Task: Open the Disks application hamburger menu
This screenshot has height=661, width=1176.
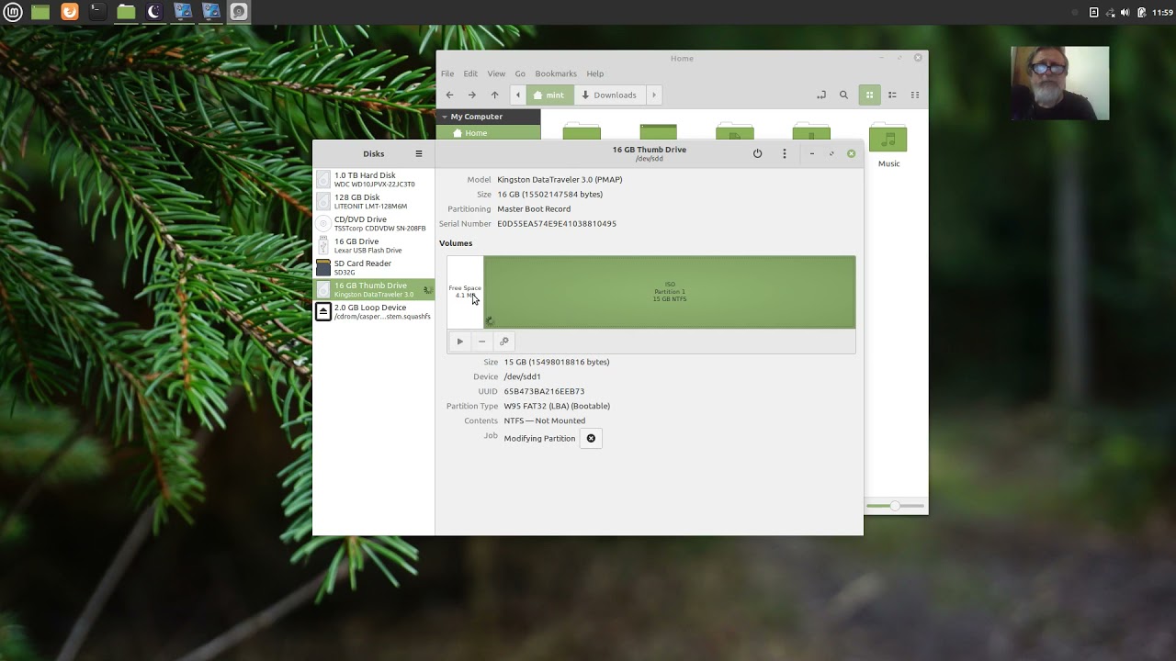Action: click(x=419, y=154)
